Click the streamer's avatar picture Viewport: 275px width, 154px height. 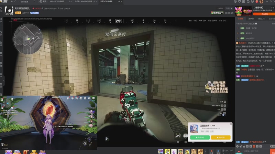pyautogui.click(x=9, y=11)
